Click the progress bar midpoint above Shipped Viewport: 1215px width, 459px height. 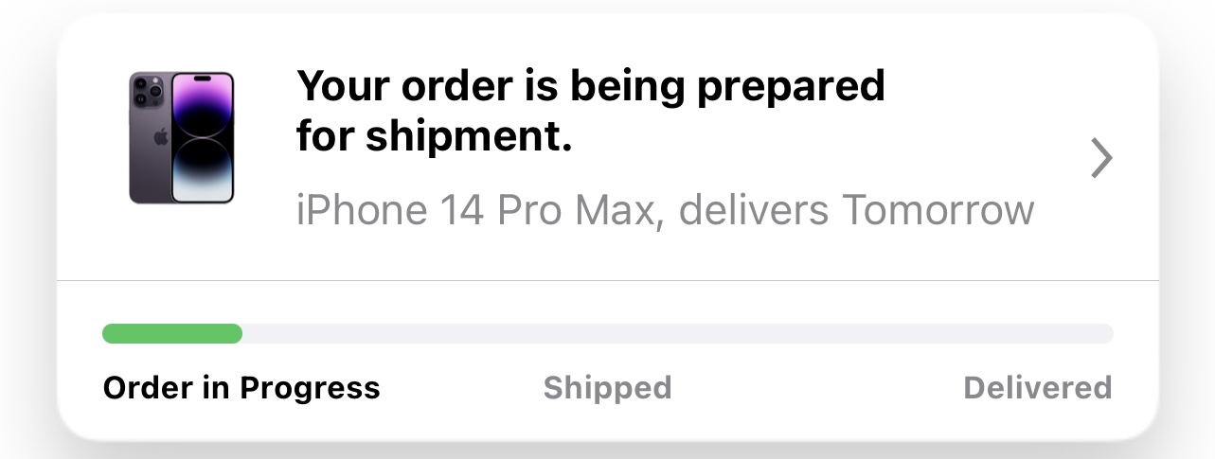click(607, 333)
